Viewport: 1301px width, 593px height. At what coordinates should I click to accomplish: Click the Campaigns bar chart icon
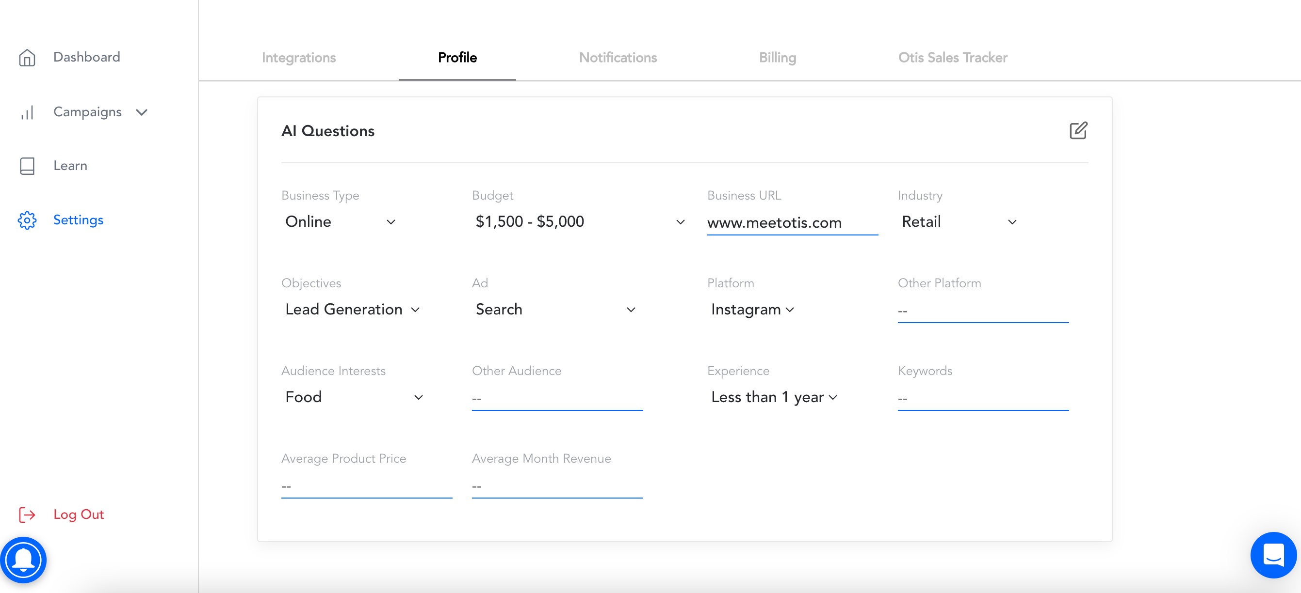(27, 112)
